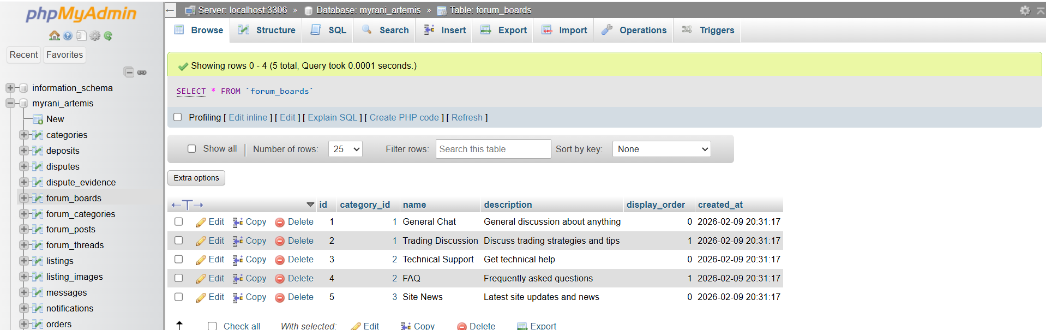This screenshot has width=1046, height=330.
Task: Focus the Search this table filter field
Action: (x=493, y=149)
